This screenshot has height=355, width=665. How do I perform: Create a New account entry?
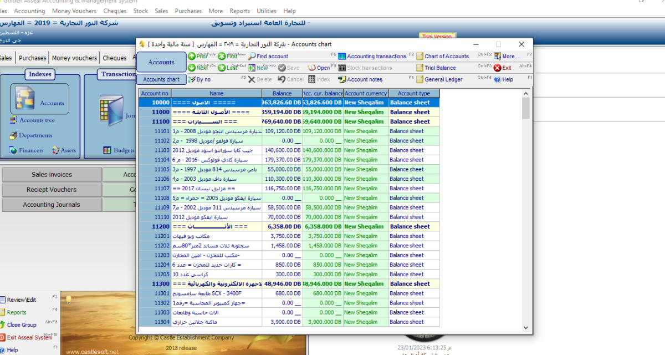coord(258,68)
